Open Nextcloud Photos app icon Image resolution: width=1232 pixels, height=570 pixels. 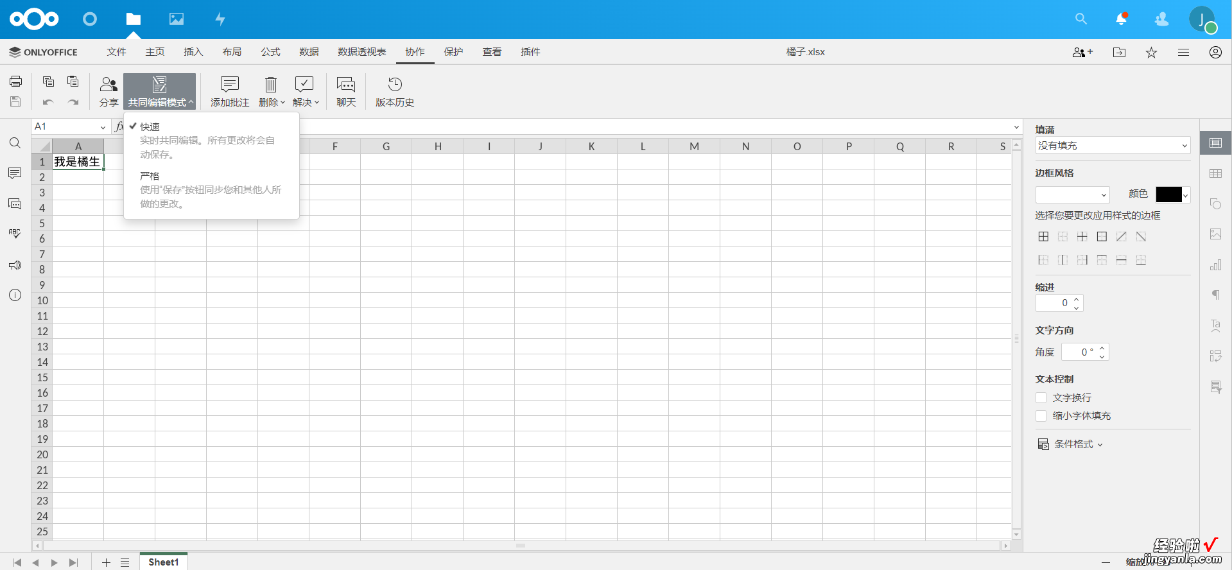pos(177,19)
